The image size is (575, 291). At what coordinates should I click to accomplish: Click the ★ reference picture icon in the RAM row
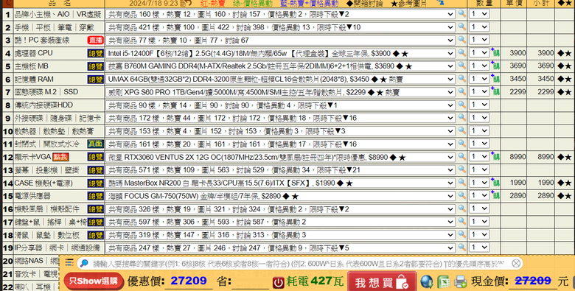click(x=568, y=79)
